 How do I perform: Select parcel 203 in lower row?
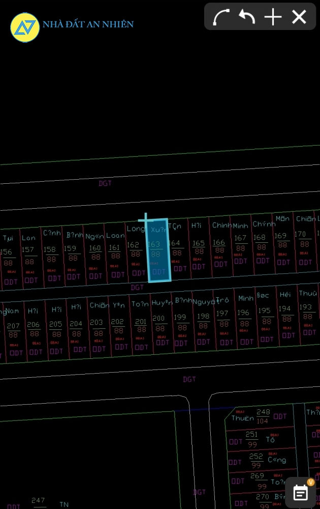coord(97,327)
